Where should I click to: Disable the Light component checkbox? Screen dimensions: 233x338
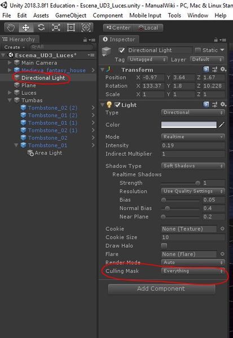pos(117,105)
